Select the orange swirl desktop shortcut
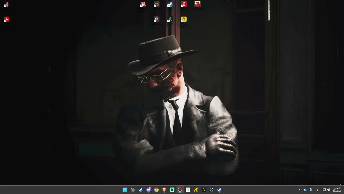 [x=156, y=4]
